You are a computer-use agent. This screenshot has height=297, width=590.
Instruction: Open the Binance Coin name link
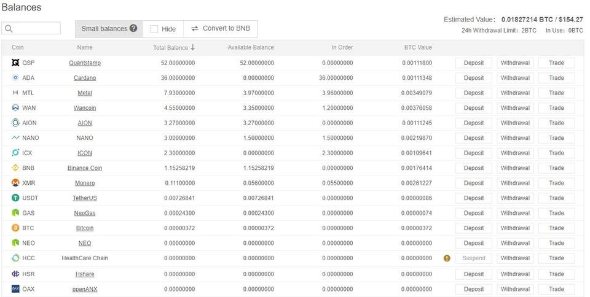(x=85, y=168)
